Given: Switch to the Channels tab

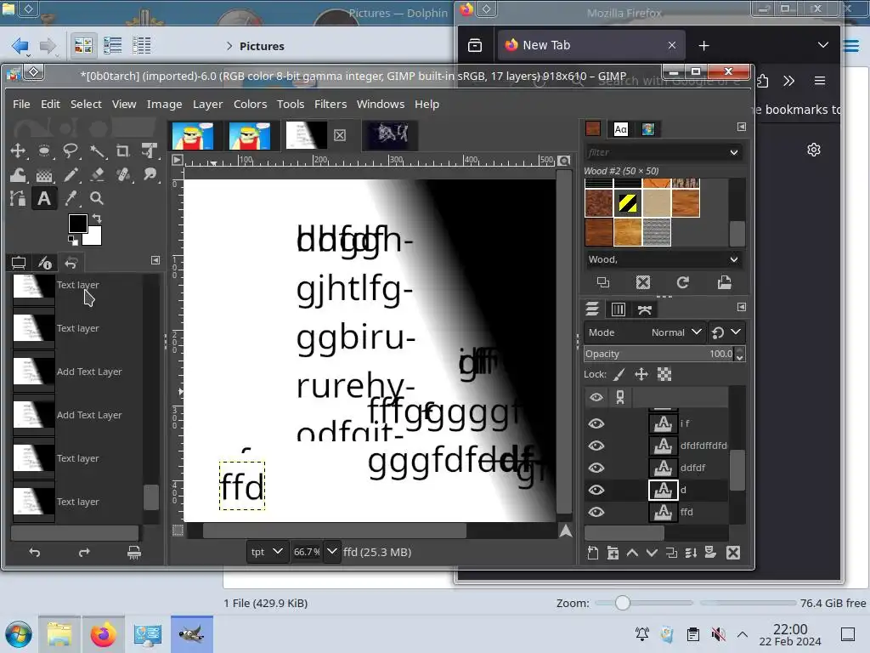Looking at the screenshot, I should click(x=619, y=309).
